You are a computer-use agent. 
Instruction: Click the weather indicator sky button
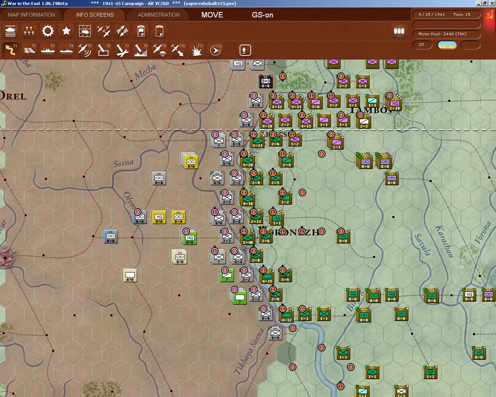tap(447, 45)
